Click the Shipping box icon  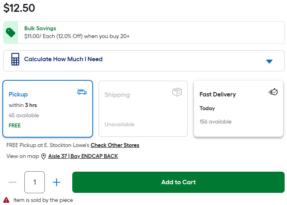(x=177, y=92)
